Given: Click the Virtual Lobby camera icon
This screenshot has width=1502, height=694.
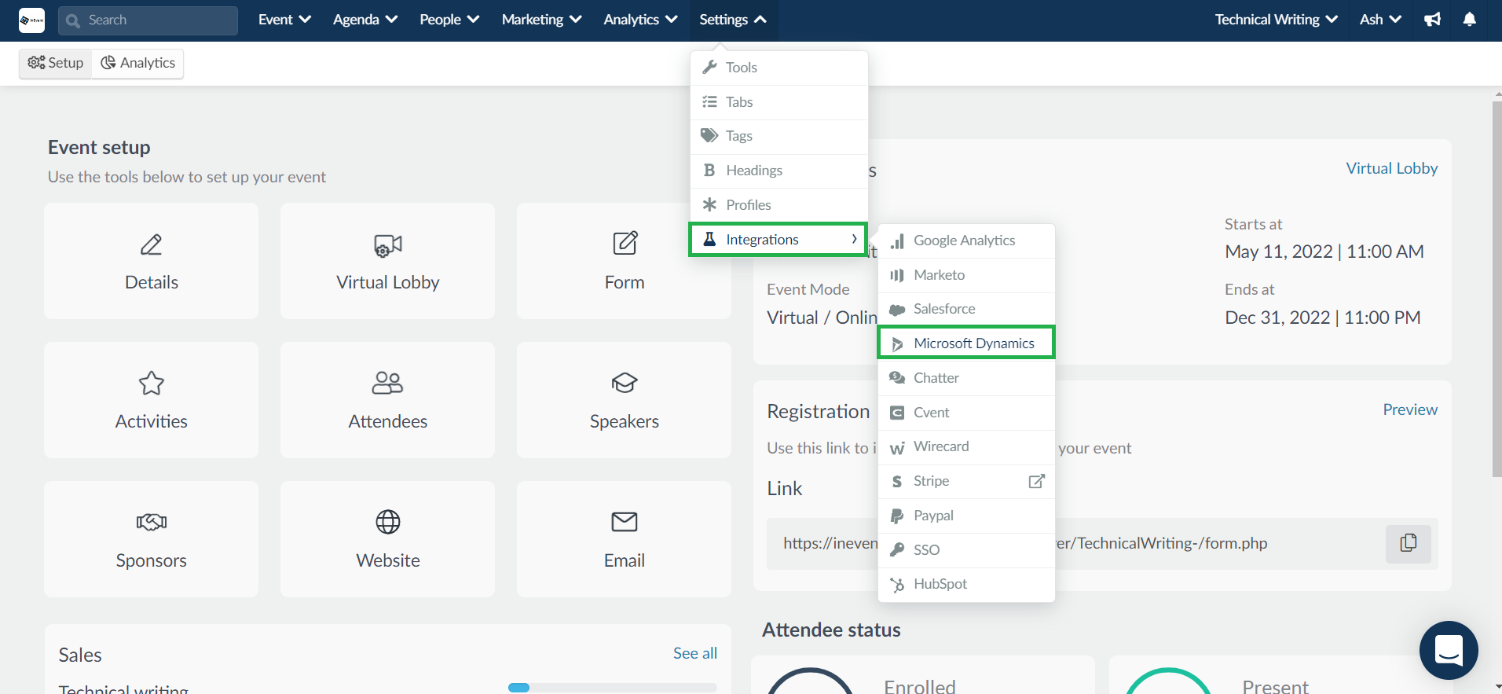Looking at the screenshot, I should (388, 246).
